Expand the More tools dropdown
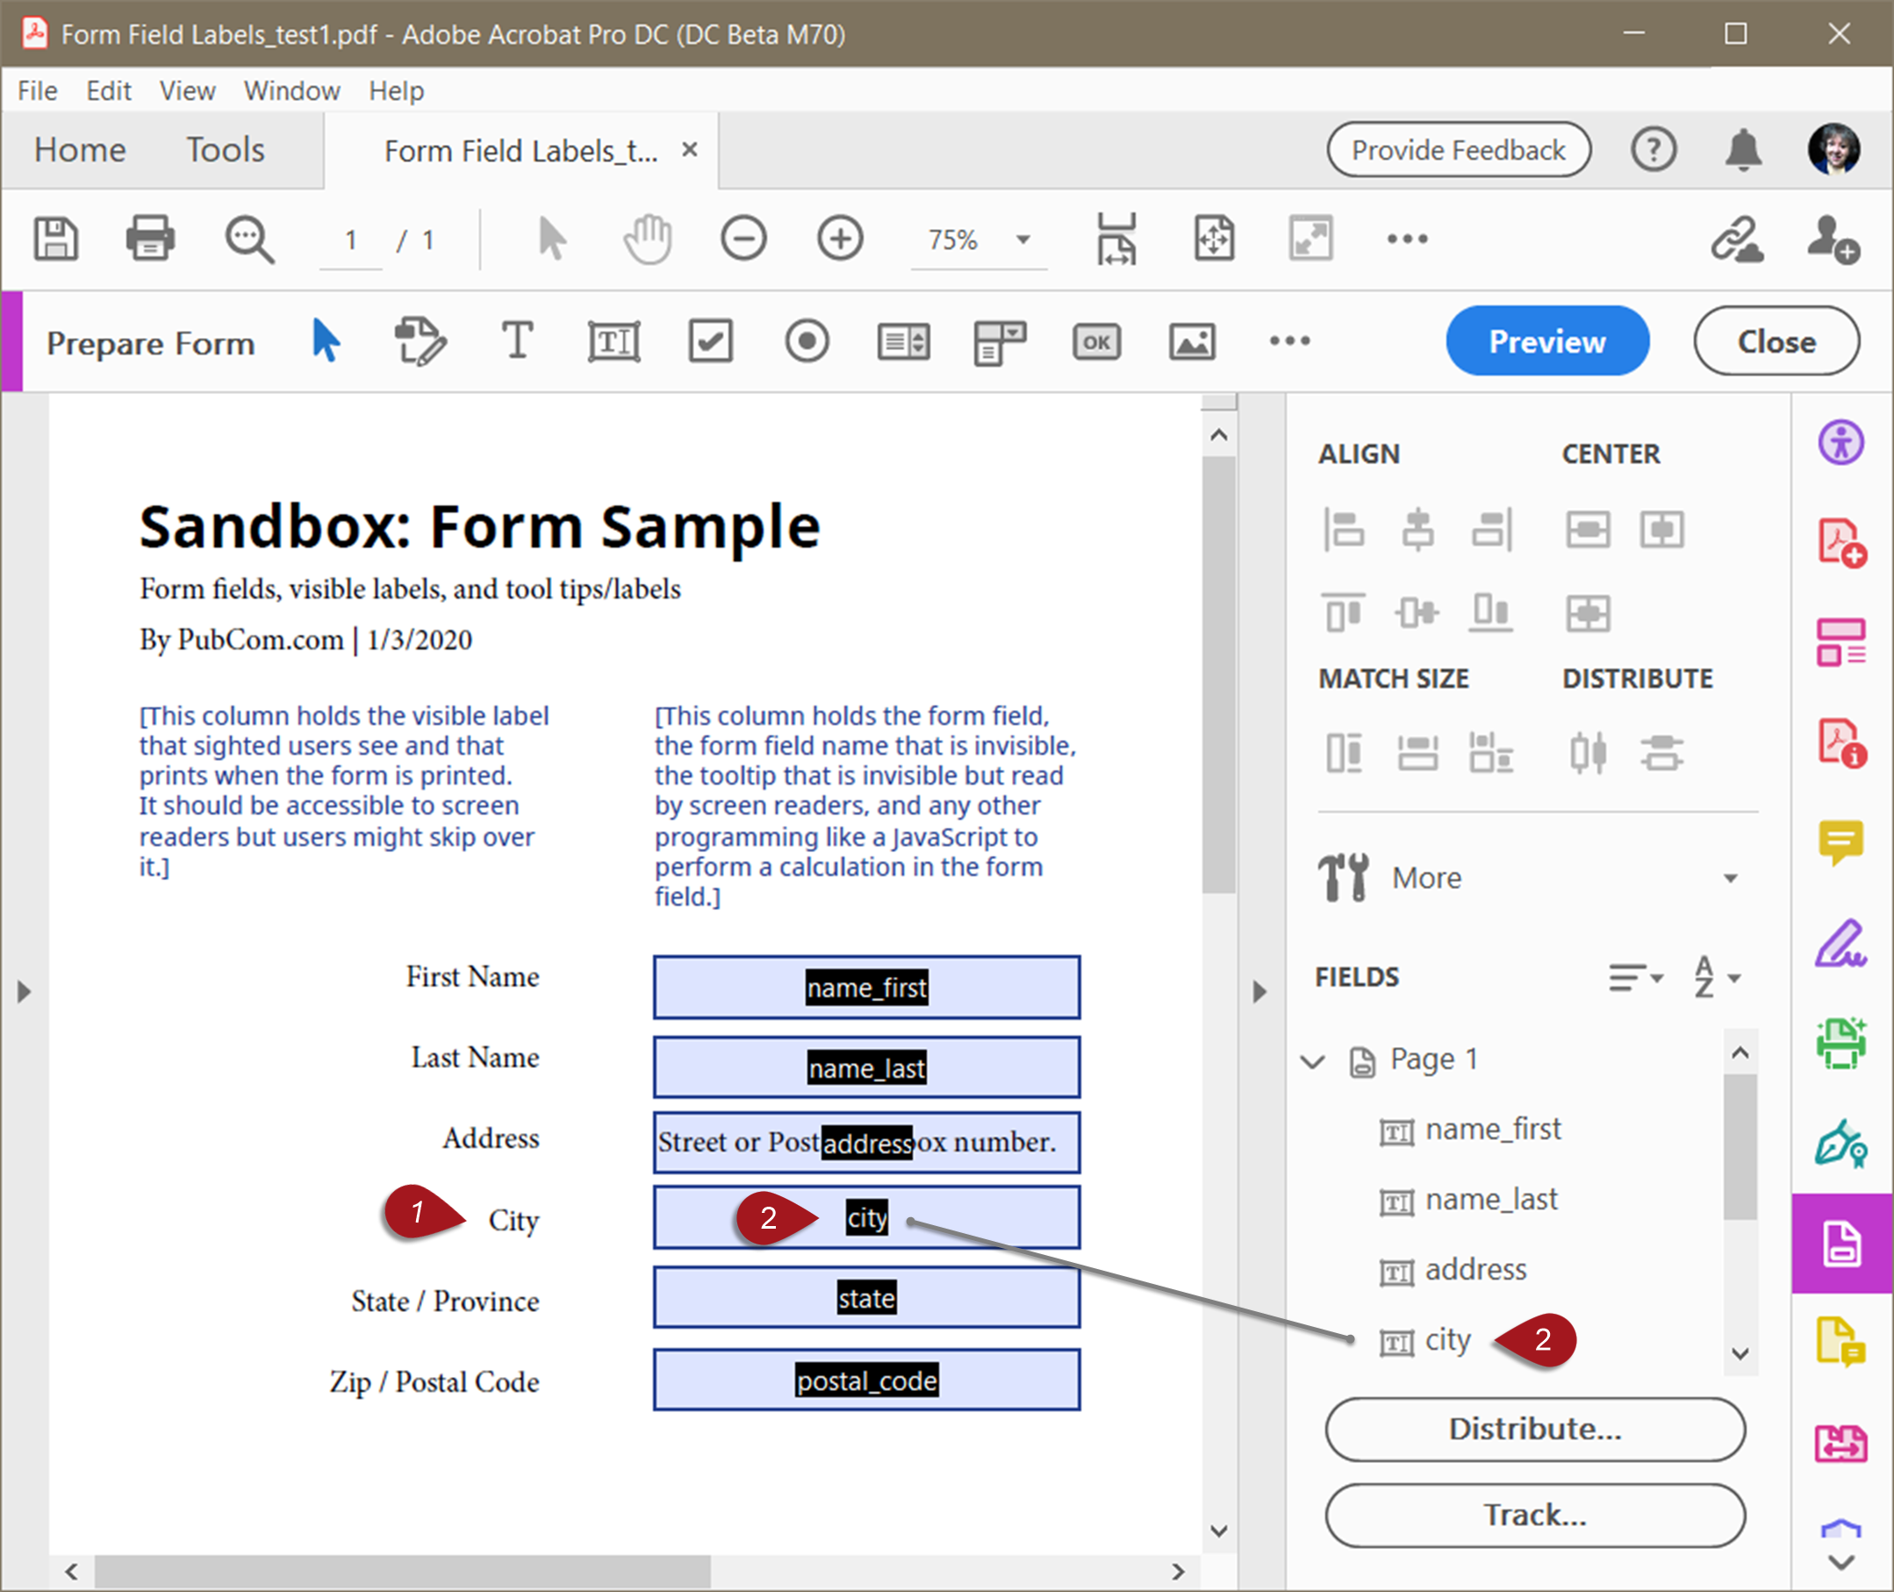The height and width of the screenshot is (1592, 1894). pos(1730,878)
